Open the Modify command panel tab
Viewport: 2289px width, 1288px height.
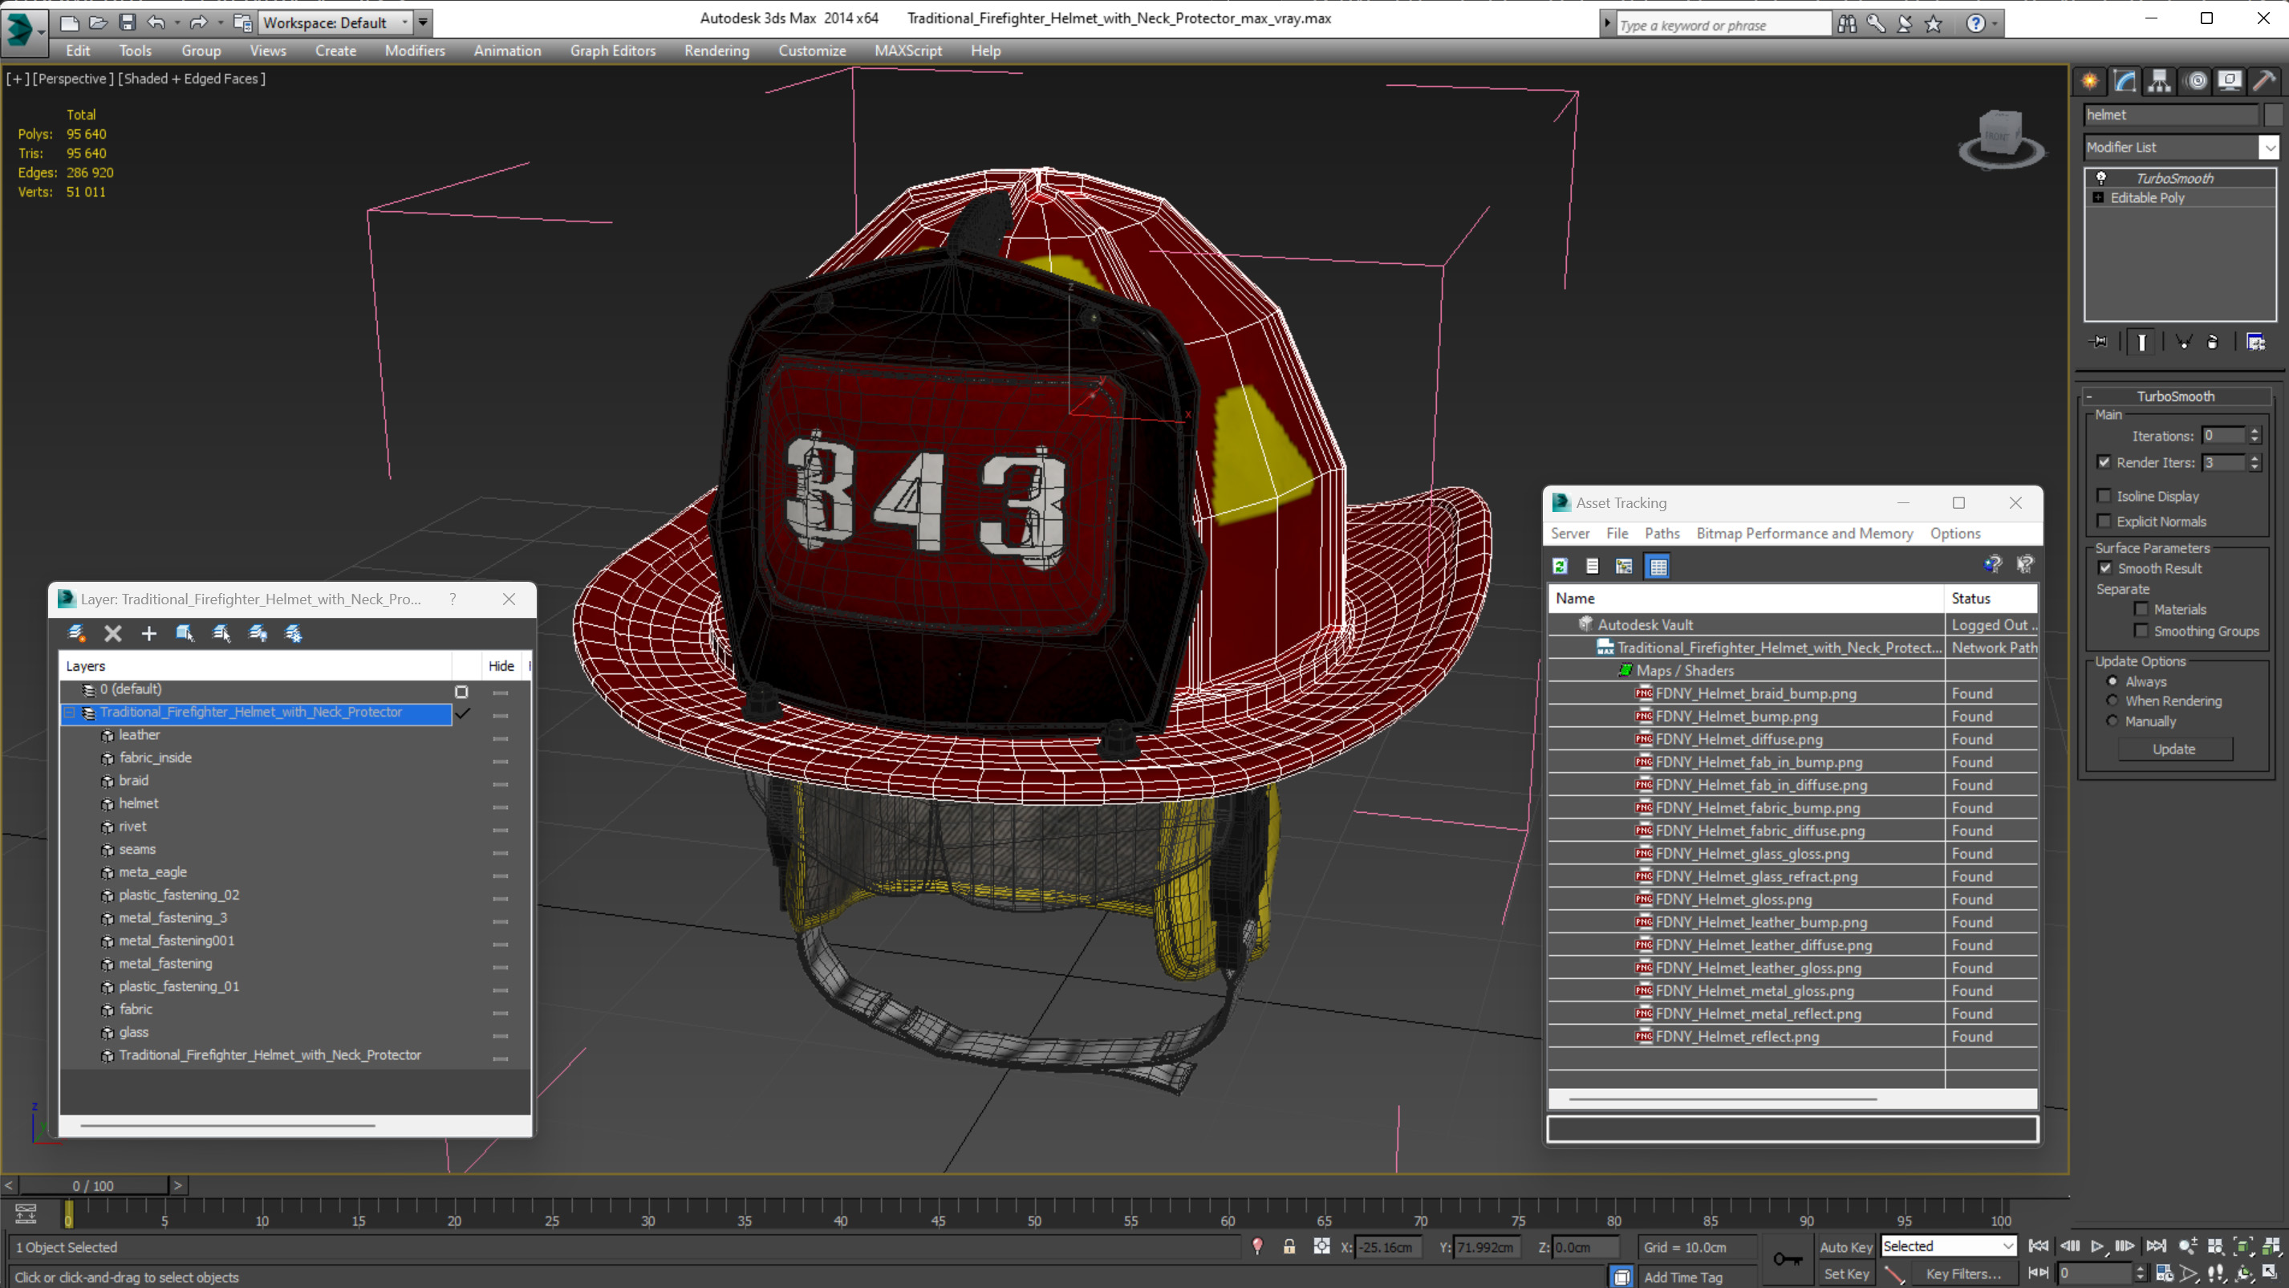(x=2125, y=81)
